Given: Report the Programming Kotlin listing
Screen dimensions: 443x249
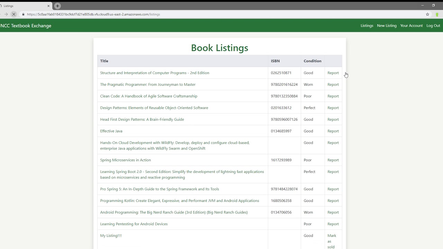Looking at the screenshot, I should coord(333,201).
